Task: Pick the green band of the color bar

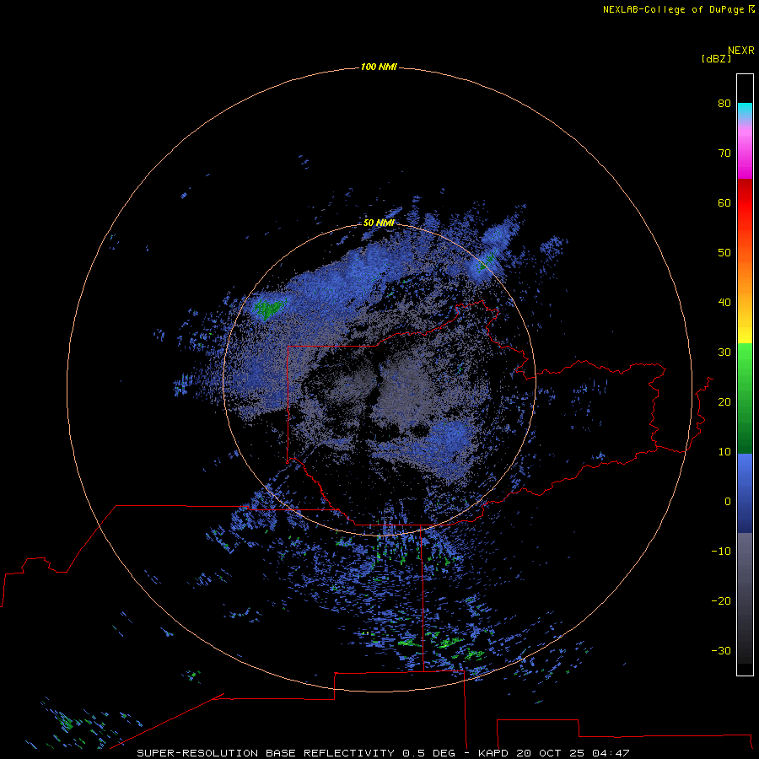Action: pos(745,398)
